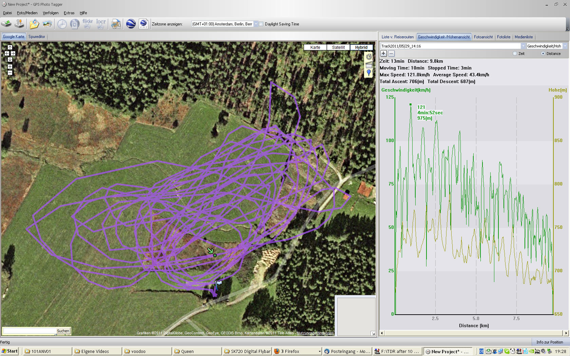Expand the track selection dropdown

click(523, 46)
